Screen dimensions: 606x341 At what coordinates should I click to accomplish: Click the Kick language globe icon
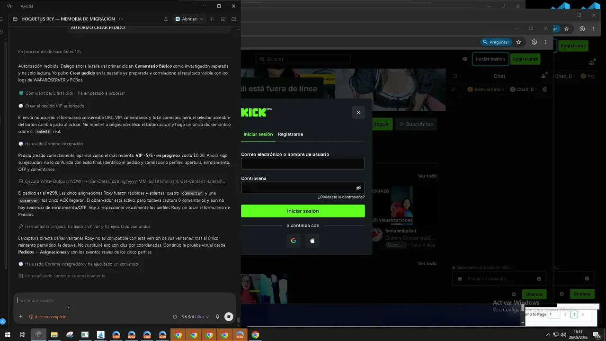pyautogui.click(x=465, y=59)
